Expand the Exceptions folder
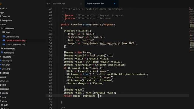Screen dimensions: 194x109 (x=7, y=21)
